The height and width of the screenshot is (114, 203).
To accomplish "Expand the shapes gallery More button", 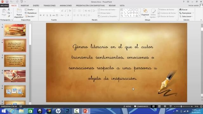I will click(140, 16).
